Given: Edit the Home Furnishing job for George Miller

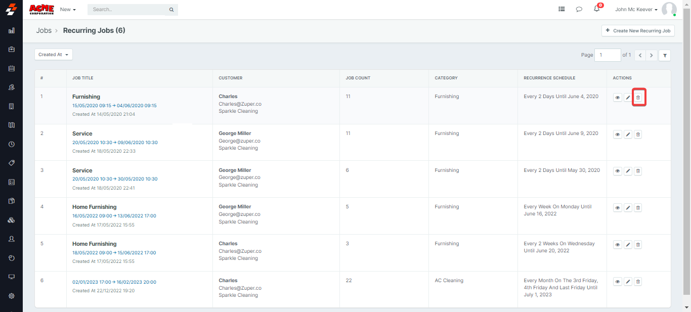Looking at the screenshot, I should [628, 208].
